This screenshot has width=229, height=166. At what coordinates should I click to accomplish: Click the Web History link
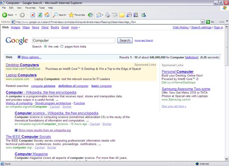point(181,27)
